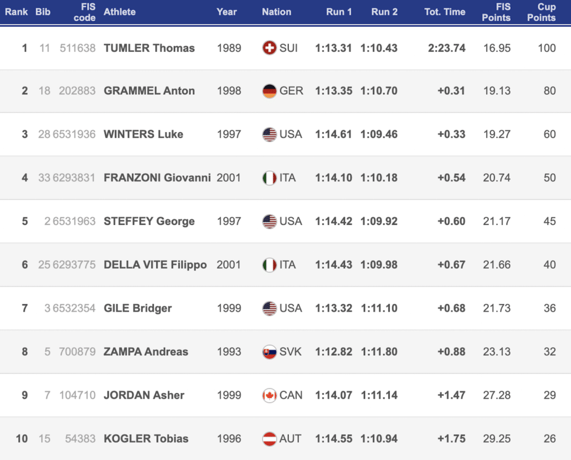Click the USA flag in Bridger Gile's row
The width and height of the screenshot is (571, 460).
tap(269, 308)
